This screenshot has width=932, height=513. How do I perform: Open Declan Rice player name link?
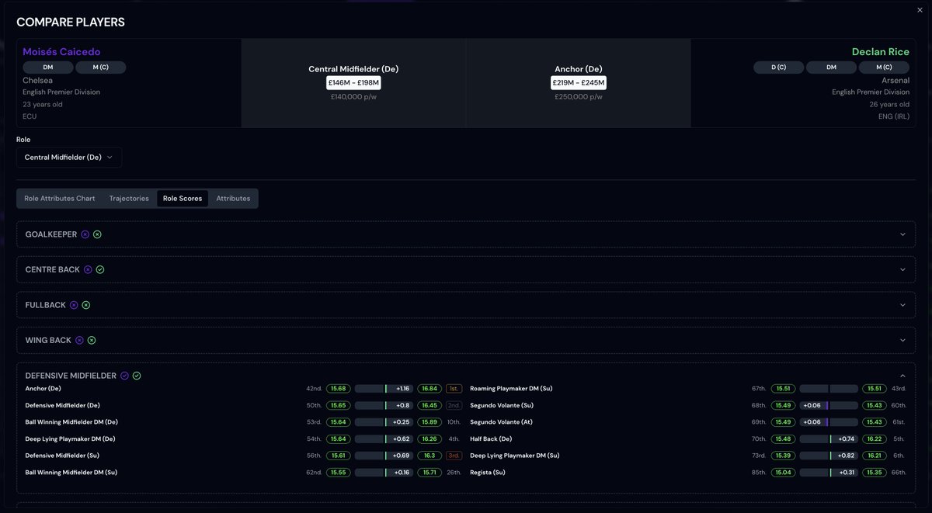tap(881, 52)
